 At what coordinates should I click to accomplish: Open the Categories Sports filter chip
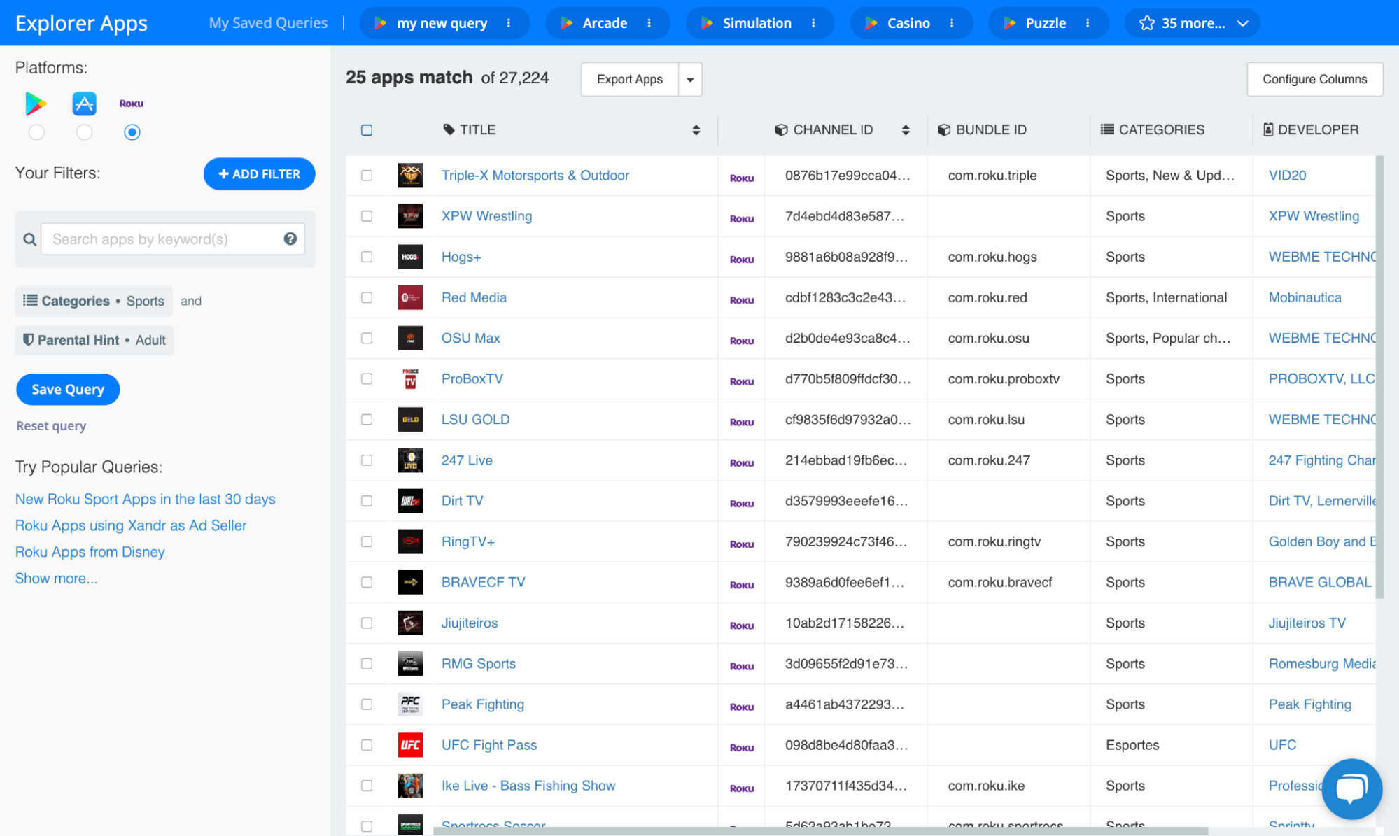[94, 301]
